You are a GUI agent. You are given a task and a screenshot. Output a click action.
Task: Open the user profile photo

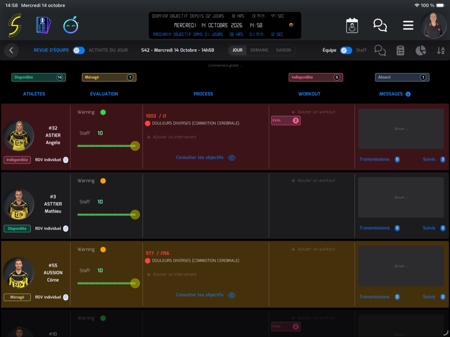tap(433, 25)
